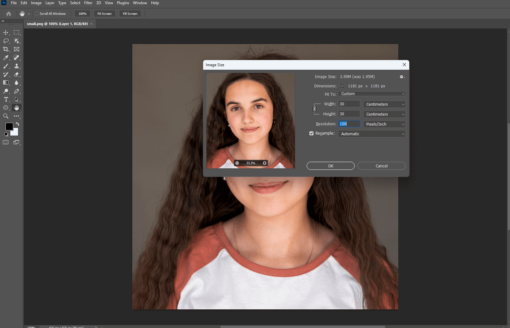Image resolution: width=510 pixels, height=328 pixels.
Task: Open the Layer menu
Action: pyautogui.click(x=50, y=3)
